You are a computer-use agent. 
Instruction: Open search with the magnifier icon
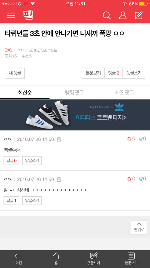point(107,16)
